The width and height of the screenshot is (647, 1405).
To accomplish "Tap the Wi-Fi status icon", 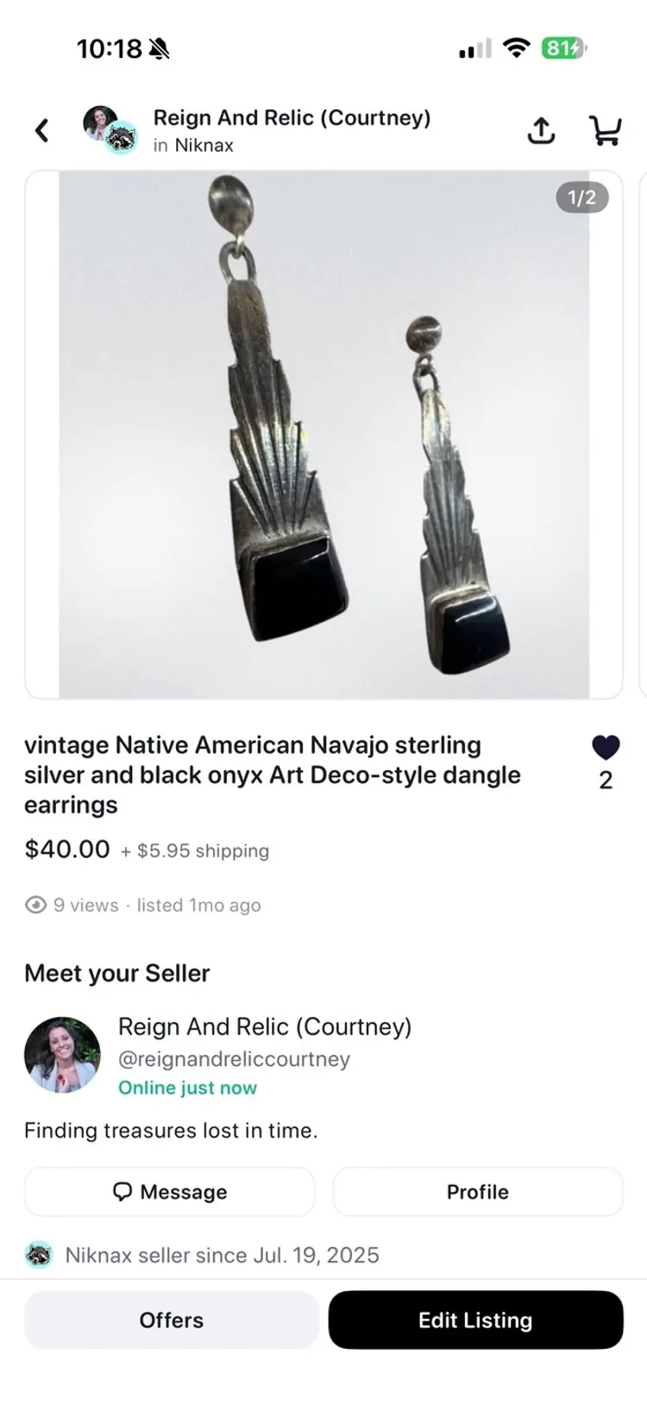I will click(516, 48).
